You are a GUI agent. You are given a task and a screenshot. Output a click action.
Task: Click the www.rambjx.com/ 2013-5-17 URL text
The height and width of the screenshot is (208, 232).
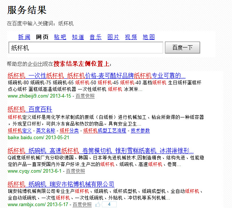click(x=38, y=205)
